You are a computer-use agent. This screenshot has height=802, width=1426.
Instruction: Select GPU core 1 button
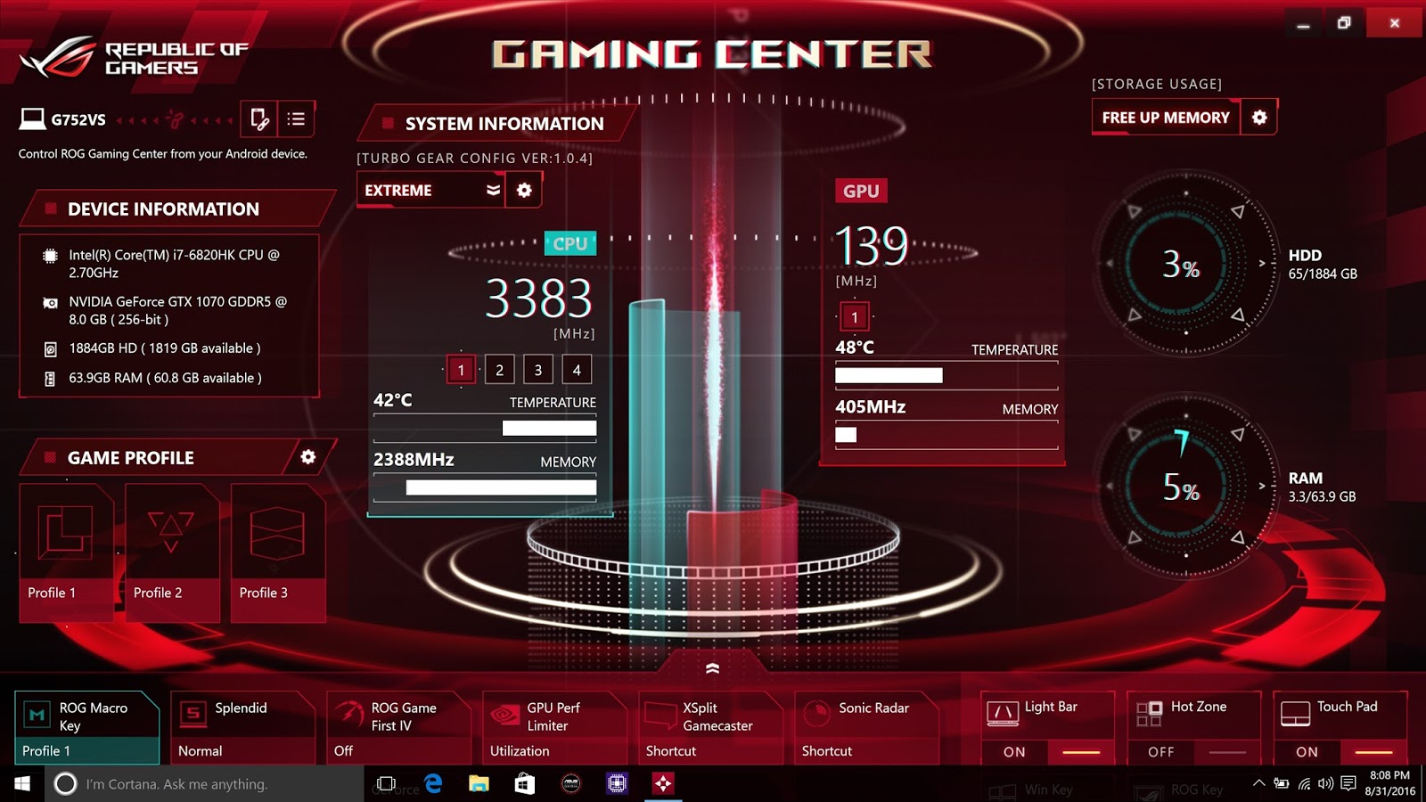[x=855, y=317]
